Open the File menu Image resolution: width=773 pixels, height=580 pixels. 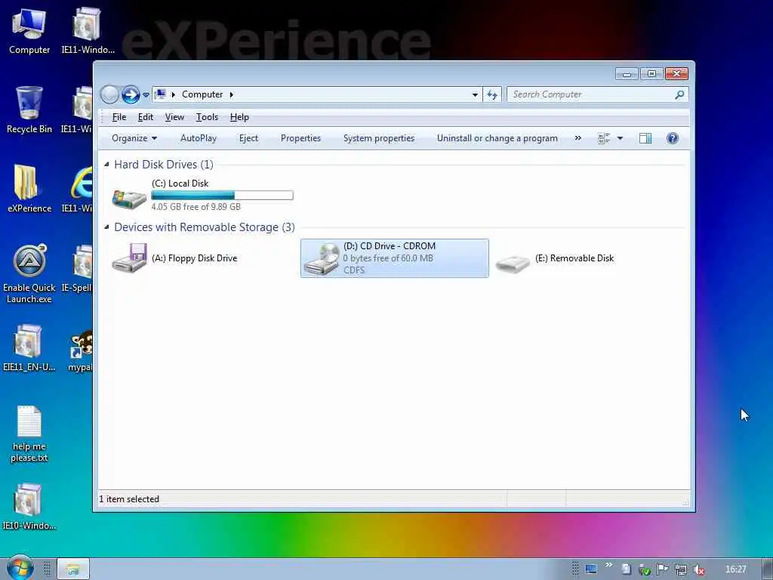click(119, 117)
